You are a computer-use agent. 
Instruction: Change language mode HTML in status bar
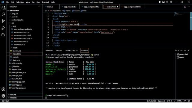(x=179, y=101)
